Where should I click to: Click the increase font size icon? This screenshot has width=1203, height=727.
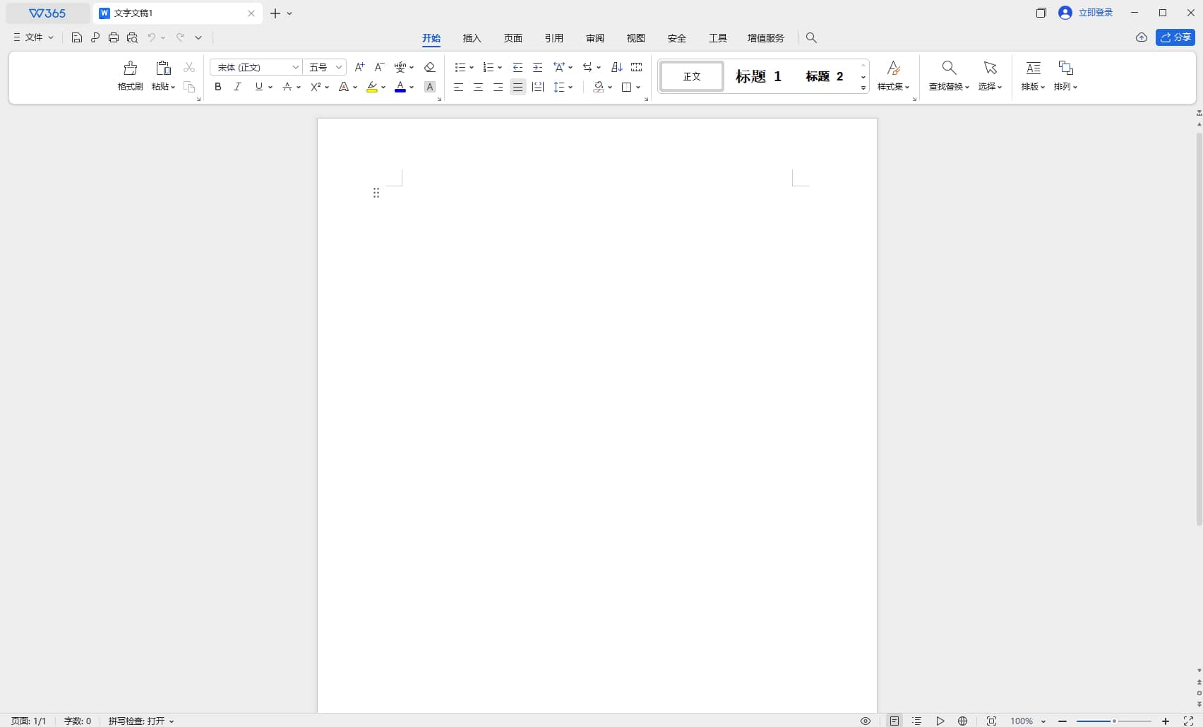[x=359, y=67]
